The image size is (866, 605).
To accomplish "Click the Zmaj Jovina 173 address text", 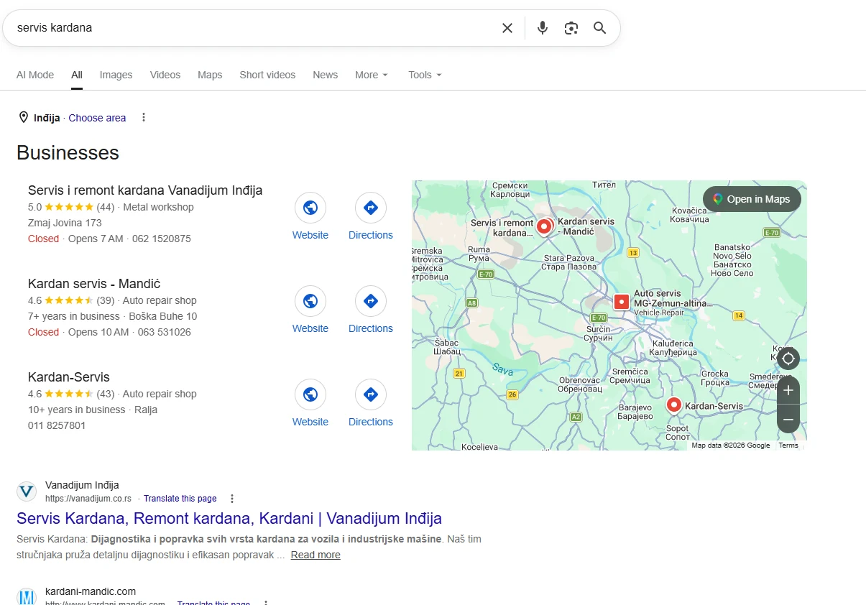I will coord(65,223).
